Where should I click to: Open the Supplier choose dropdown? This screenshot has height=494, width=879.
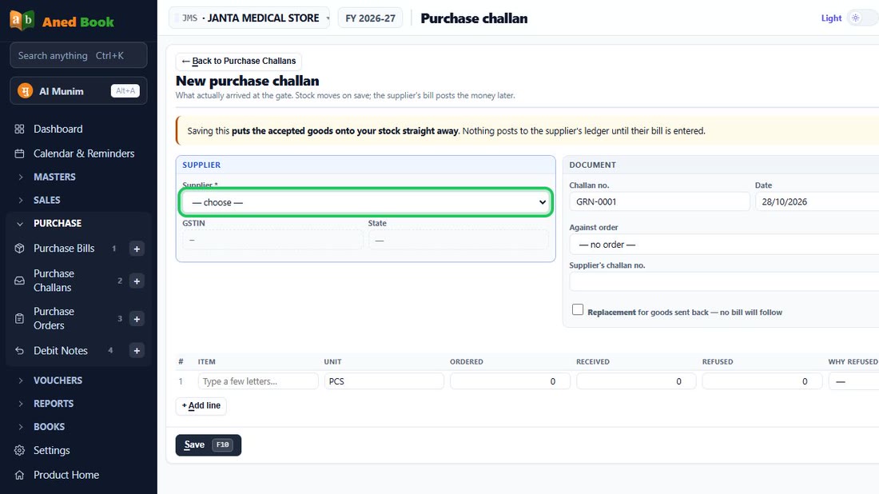(x=365, y=202)
